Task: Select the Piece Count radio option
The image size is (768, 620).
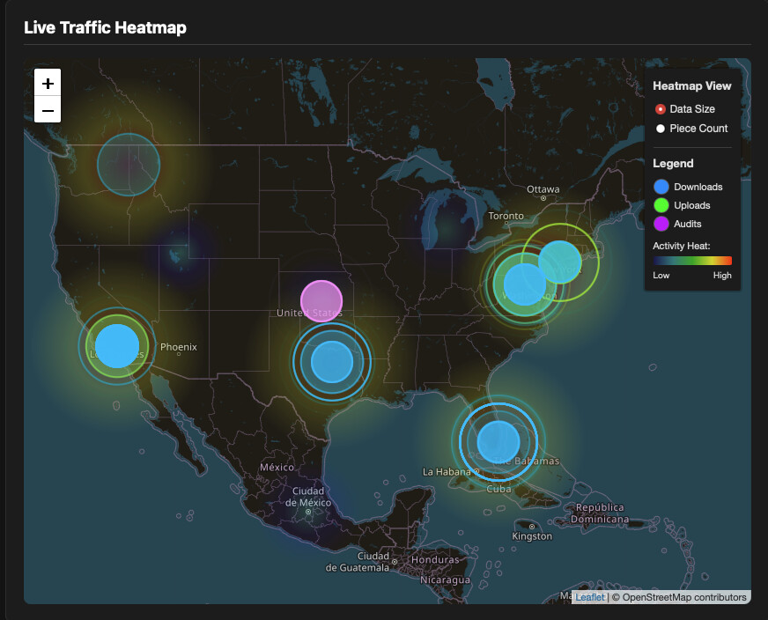Action: pos(661,129)
